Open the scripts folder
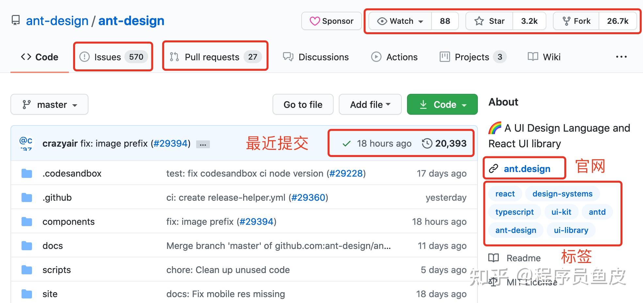Screen dimensions: 643x303 point(56,270)
